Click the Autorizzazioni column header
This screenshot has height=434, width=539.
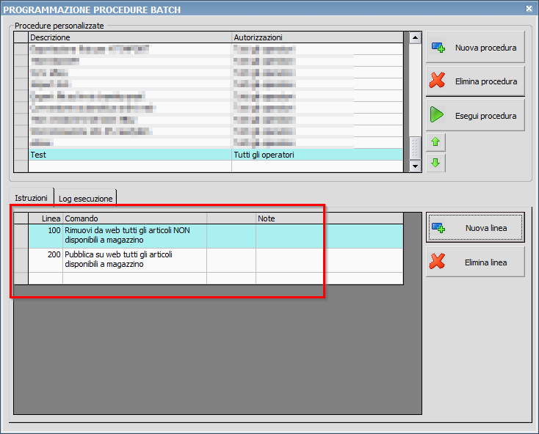pos(317,37)
